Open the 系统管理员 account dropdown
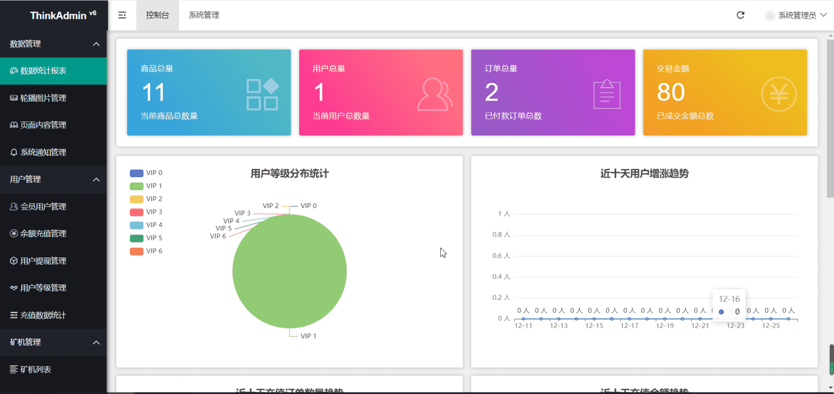The width and height of the screenshot is (834, 394). point(796,15)
